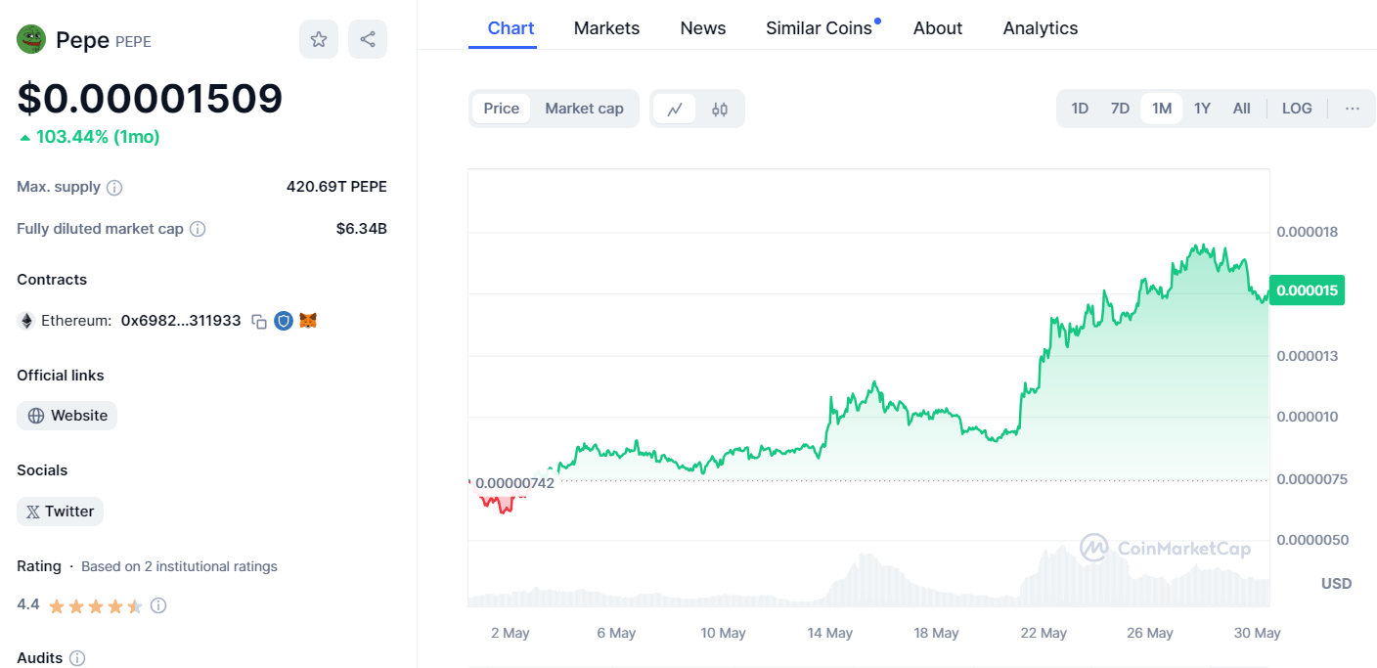Toggle chart to Price view
This screenshot has height=668, width=1377.
point(502,109)
